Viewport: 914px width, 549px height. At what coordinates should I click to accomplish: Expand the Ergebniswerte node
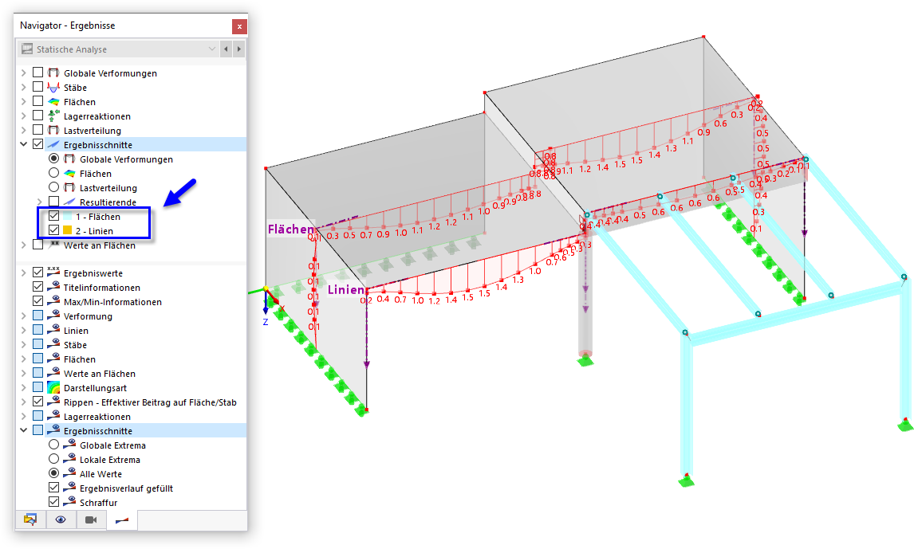click(23, 273)
